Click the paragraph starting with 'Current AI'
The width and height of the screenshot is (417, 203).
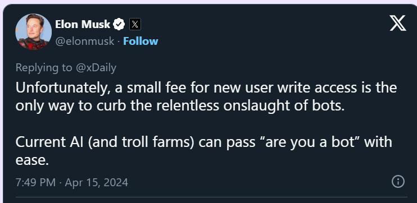(203, 151)
